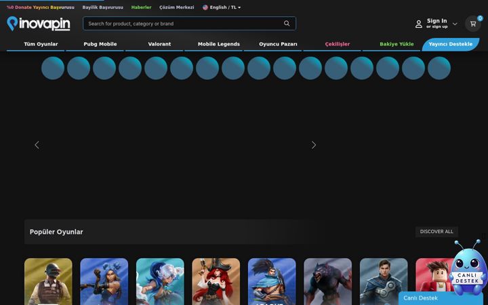Viewport: 488px width, 305px height.
Task: Open the Tüm Oyunlar menu
Action: [x=41, y=44]
